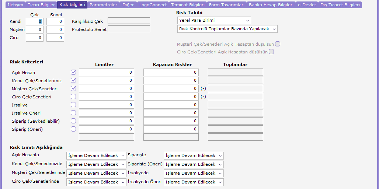Enable Sipariş (Sevkedilebilir) checkbox

pos(73,121)
